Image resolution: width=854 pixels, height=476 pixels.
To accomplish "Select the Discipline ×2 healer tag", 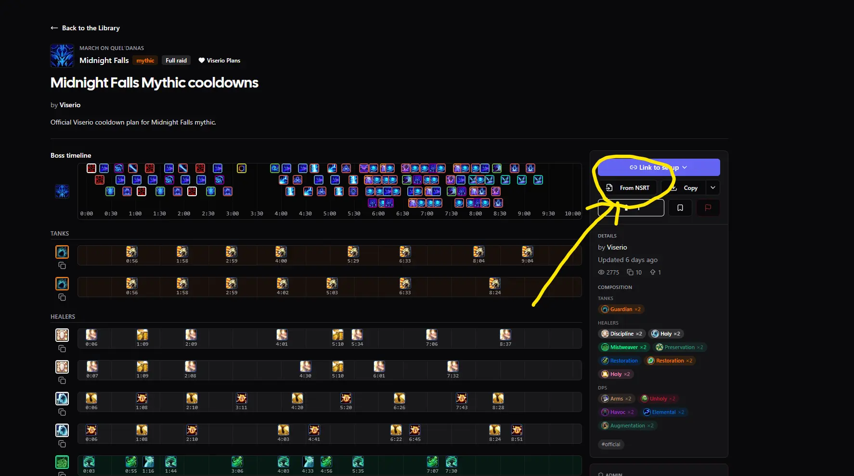I will (x=621, y=334).
